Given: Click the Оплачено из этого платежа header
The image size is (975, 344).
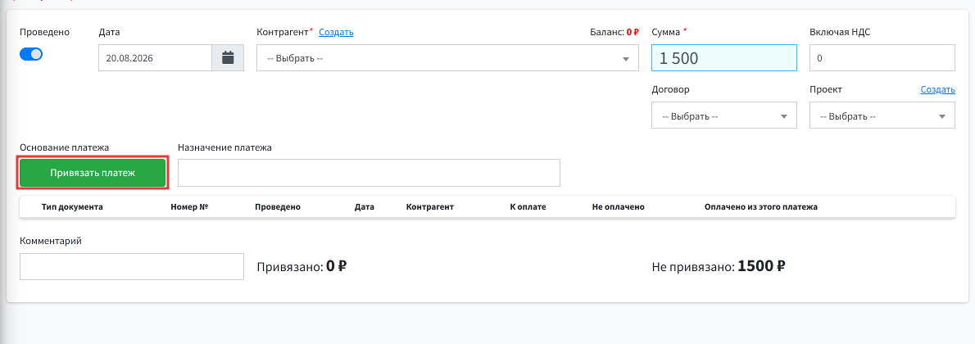Looking at the screenshot, I should click(x=761, y=207).
